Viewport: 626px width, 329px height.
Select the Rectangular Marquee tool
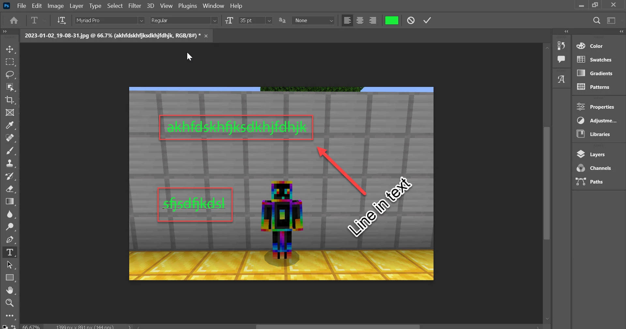pos(10,62)
